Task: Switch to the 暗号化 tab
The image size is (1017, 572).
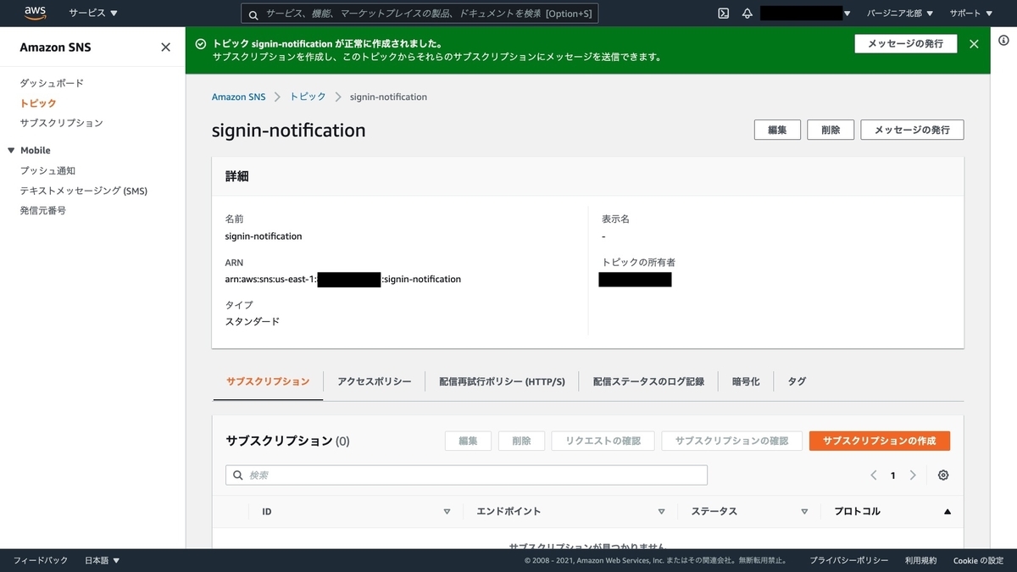Action: (746, 381)
